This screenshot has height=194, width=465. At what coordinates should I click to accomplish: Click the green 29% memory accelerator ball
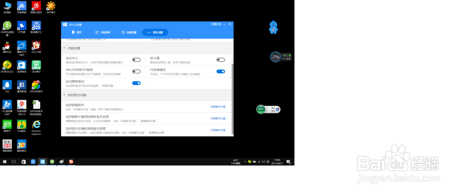(261, 109)
